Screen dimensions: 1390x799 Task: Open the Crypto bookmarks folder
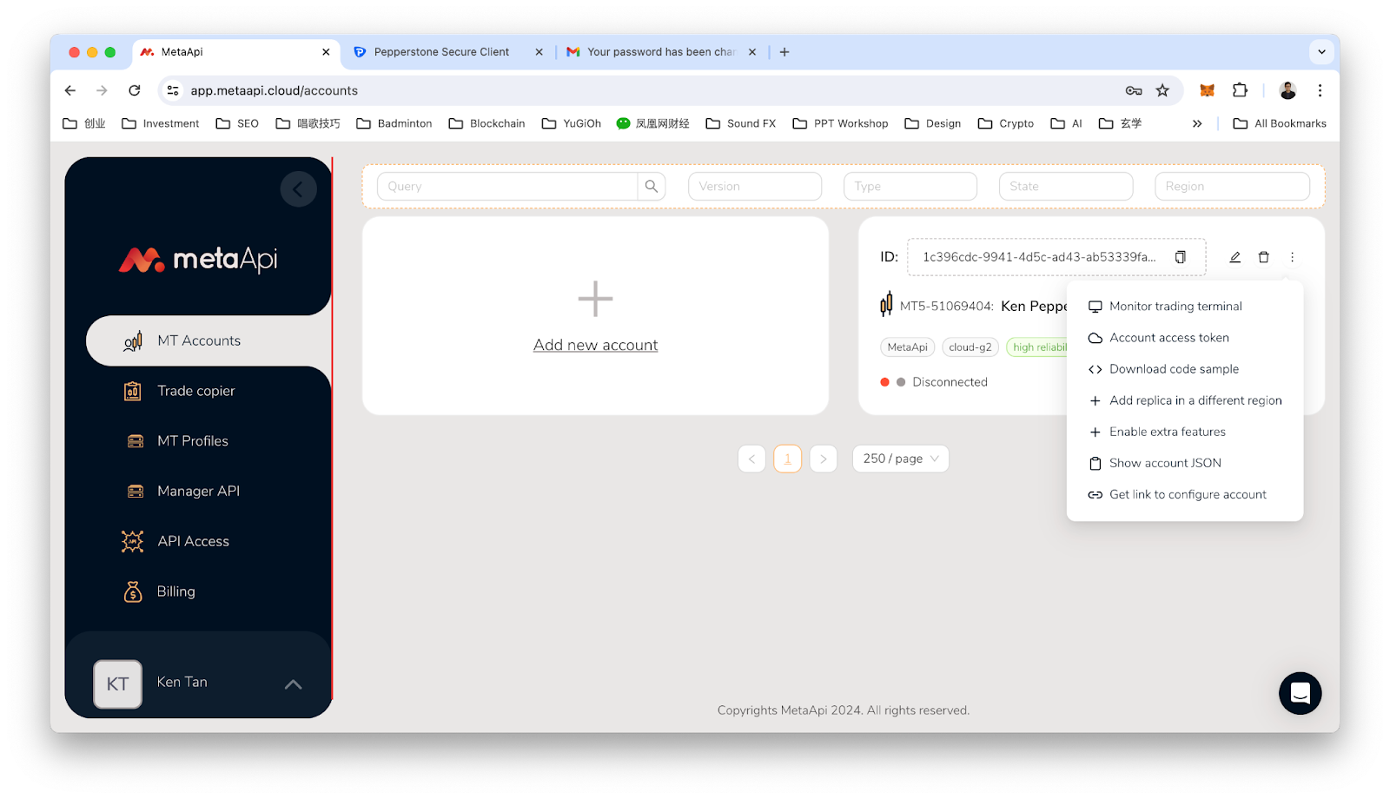1006,123
